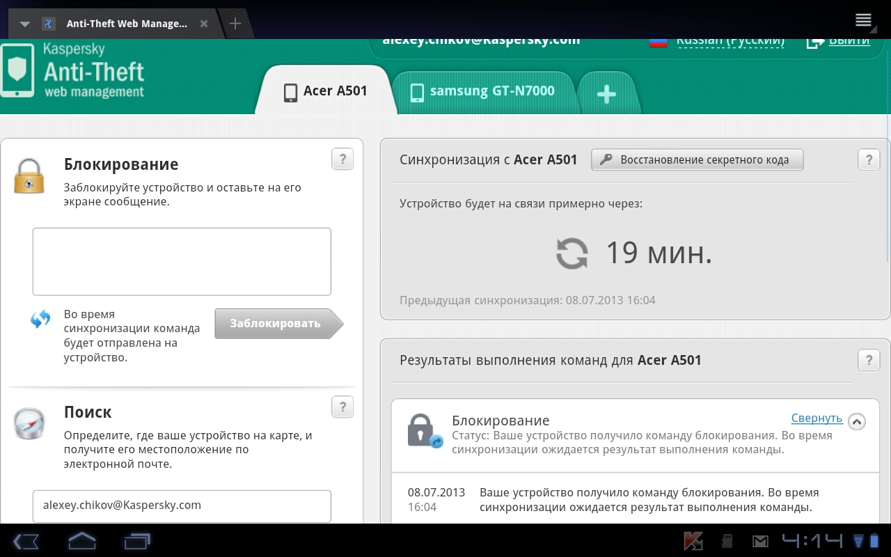Click the Kaspersky Anti-Theft logo
Image resolution: width=891 pixels, height=557 pixels.
[73, 71]
